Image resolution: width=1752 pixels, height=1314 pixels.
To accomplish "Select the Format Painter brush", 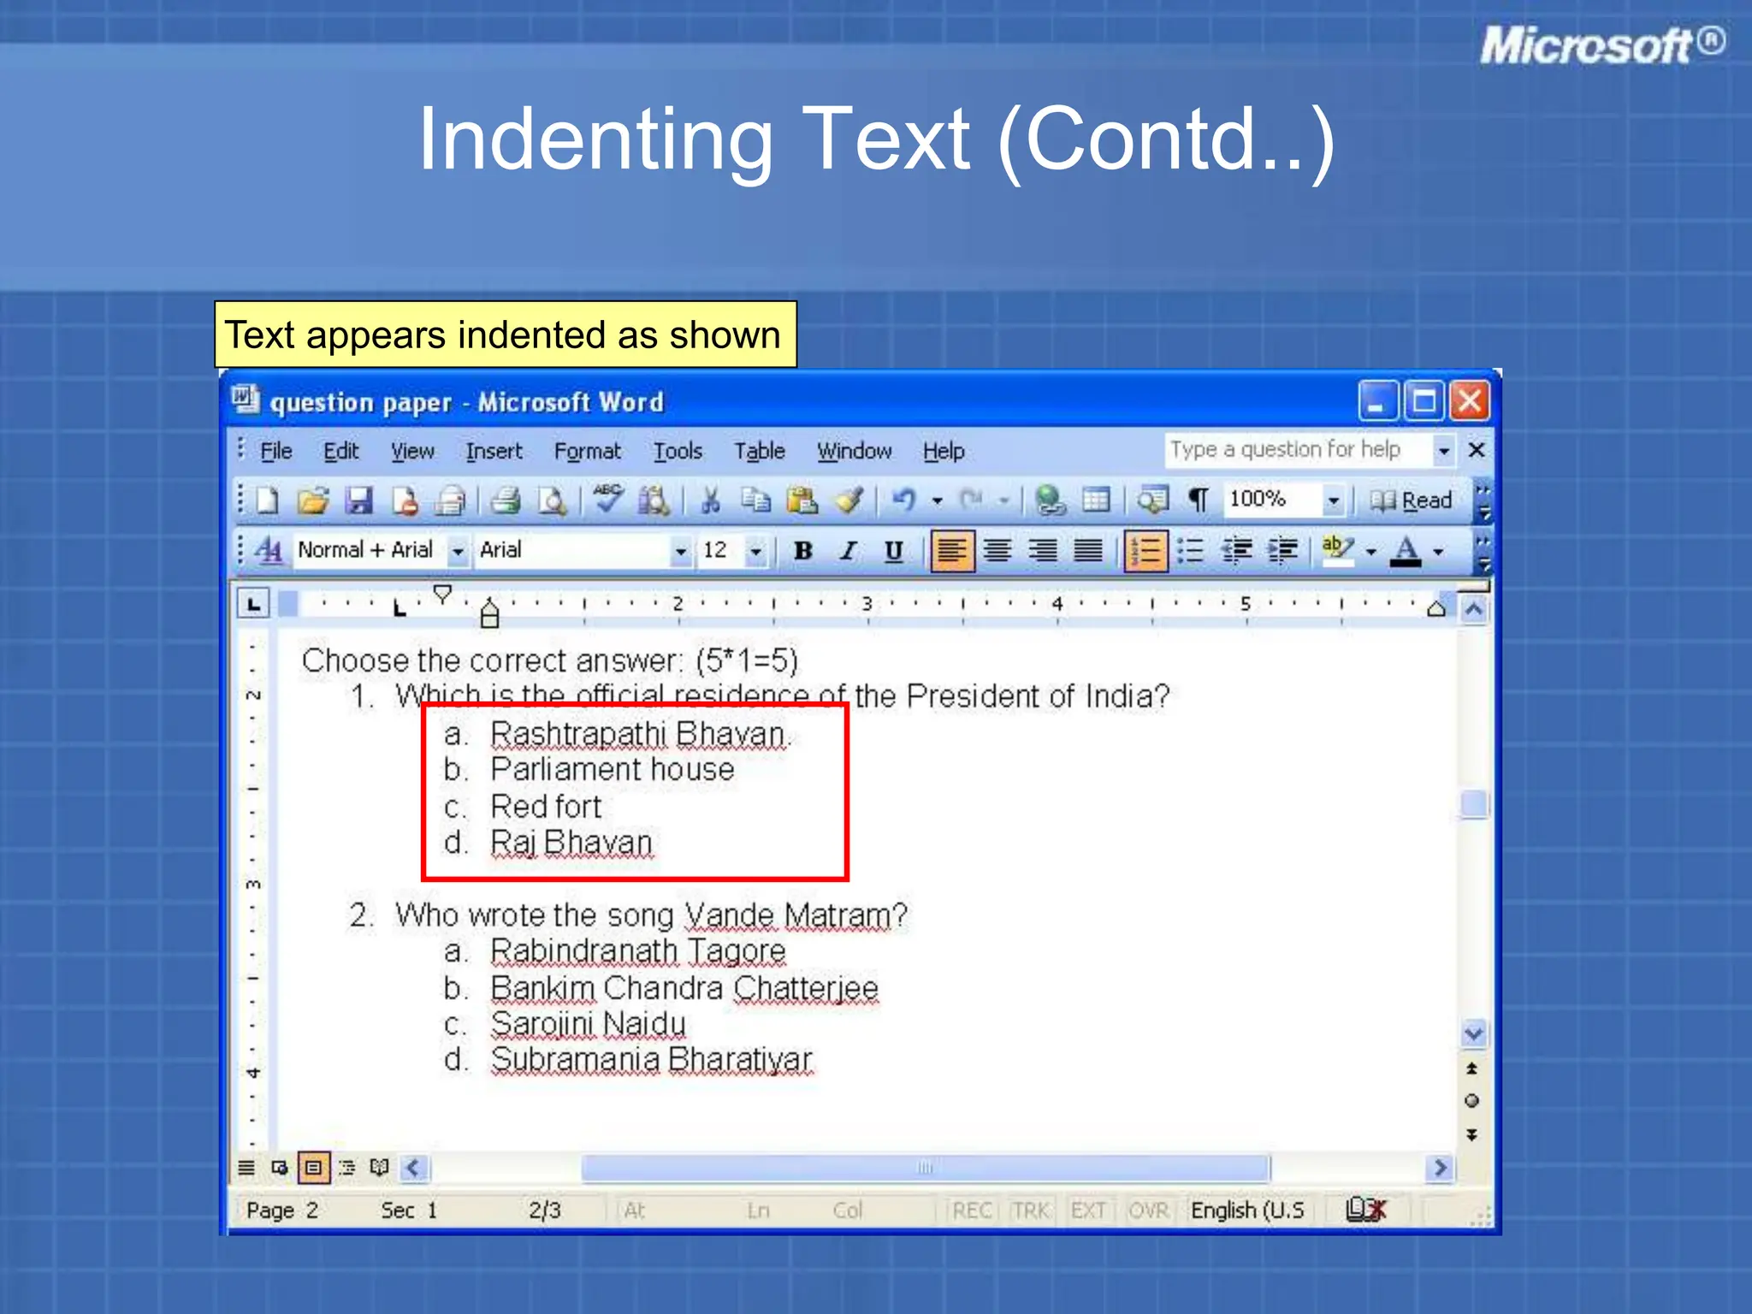I will pos(849,500).
